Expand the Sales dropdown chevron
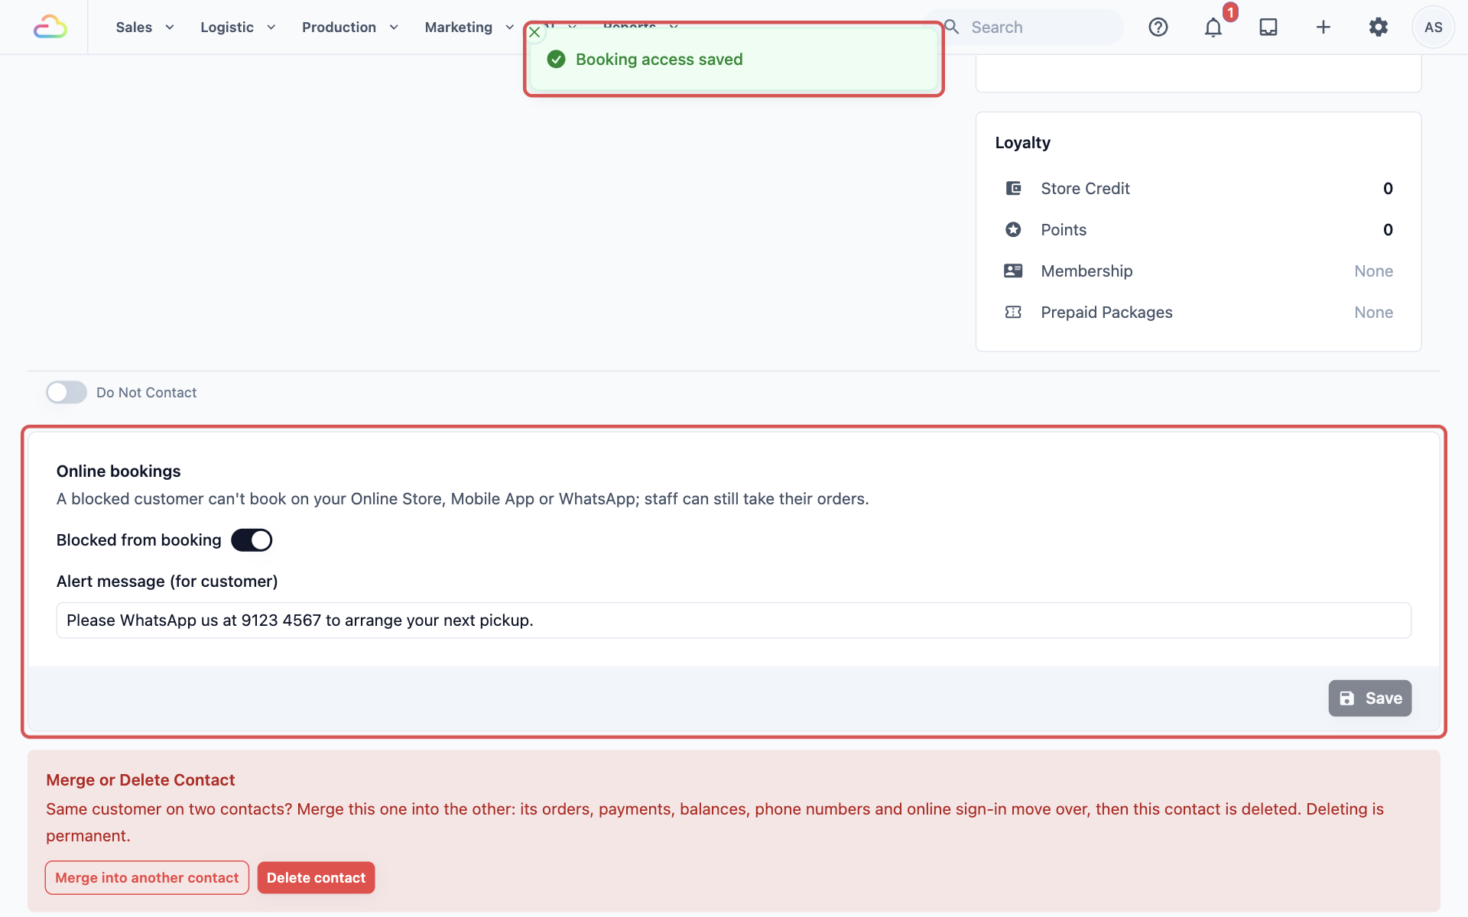Screen dimensions: 1468x917 170,28
